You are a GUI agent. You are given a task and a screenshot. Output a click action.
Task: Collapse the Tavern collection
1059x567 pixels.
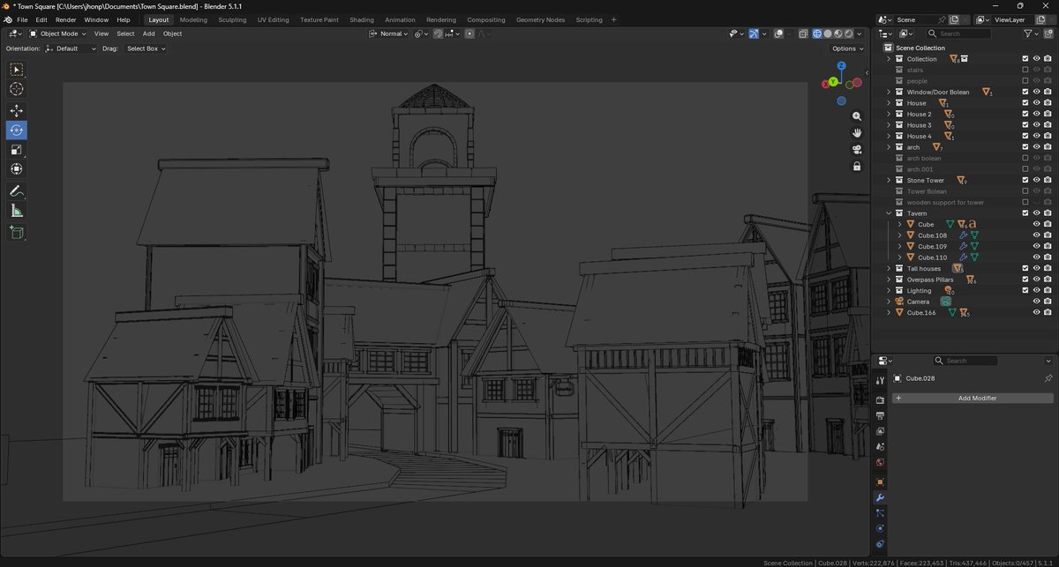[x=889, y=213]
